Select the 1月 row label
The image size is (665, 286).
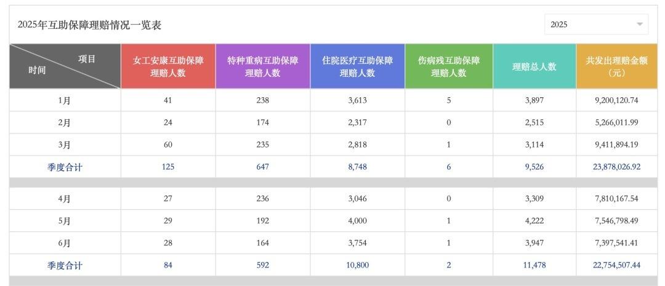[65, 100]
